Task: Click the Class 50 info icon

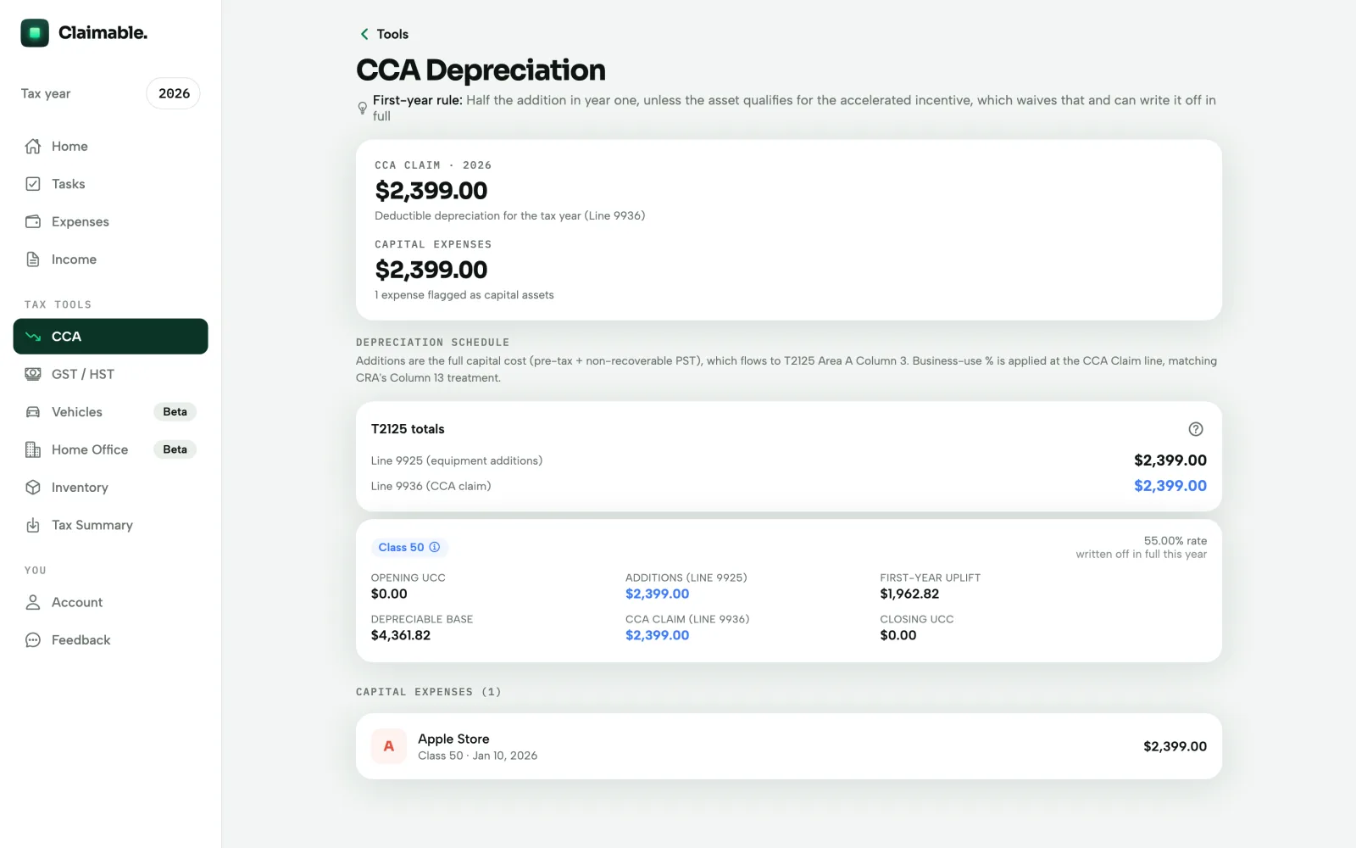Action: click(x=435, y=547)
